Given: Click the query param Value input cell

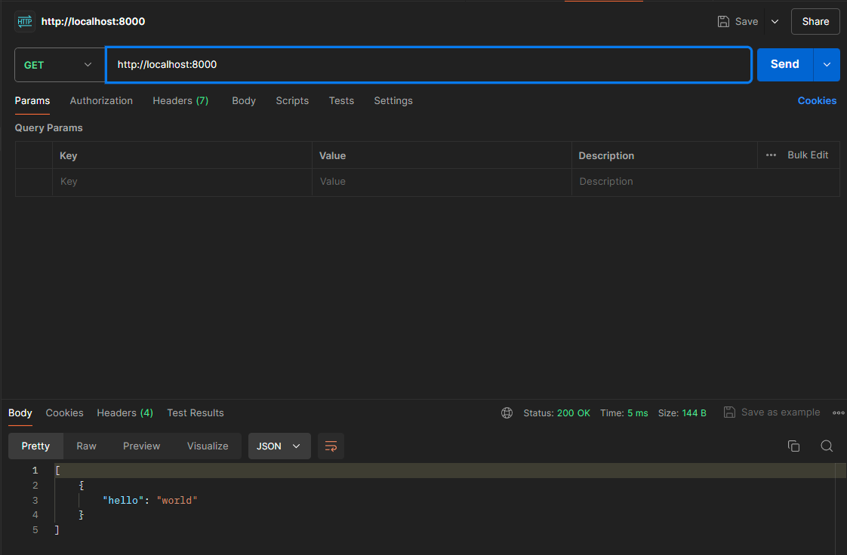Looking at the screenshot, I should tap(442, 182).
